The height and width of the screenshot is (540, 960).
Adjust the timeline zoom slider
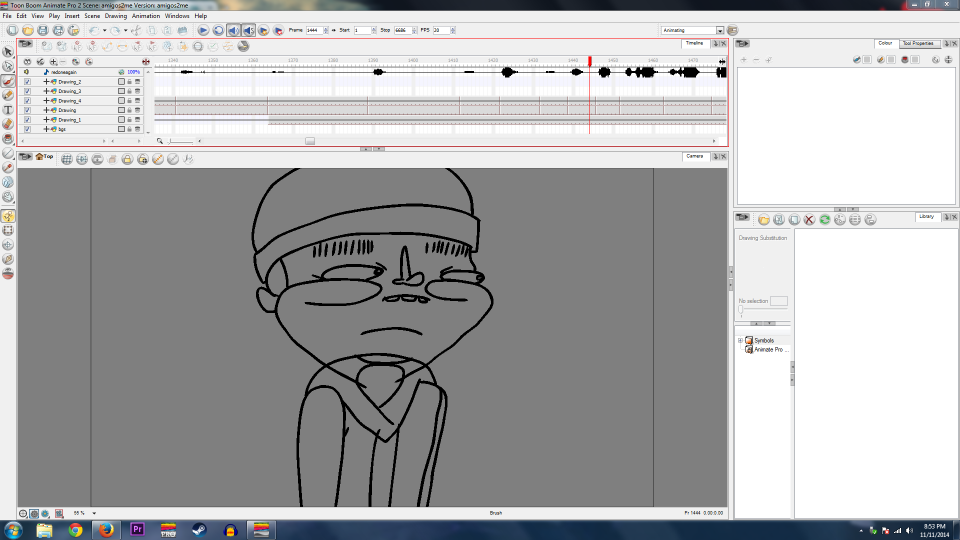pyautogui.click(x=181, y=141)
